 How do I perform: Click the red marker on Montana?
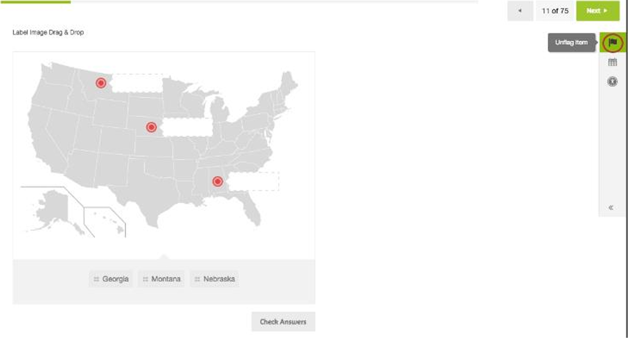click(x=101, y=83)
